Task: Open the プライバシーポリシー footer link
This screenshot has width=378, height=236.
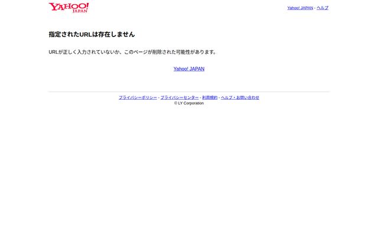Action: [138, 97]
